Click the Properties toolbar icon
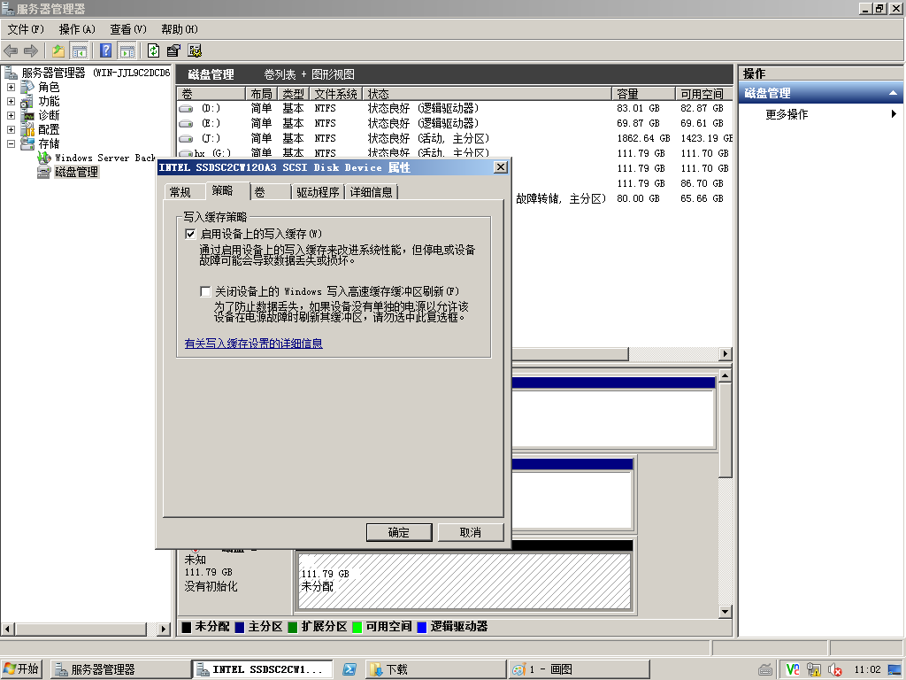906x680 pixels. (x=173, y=50)
